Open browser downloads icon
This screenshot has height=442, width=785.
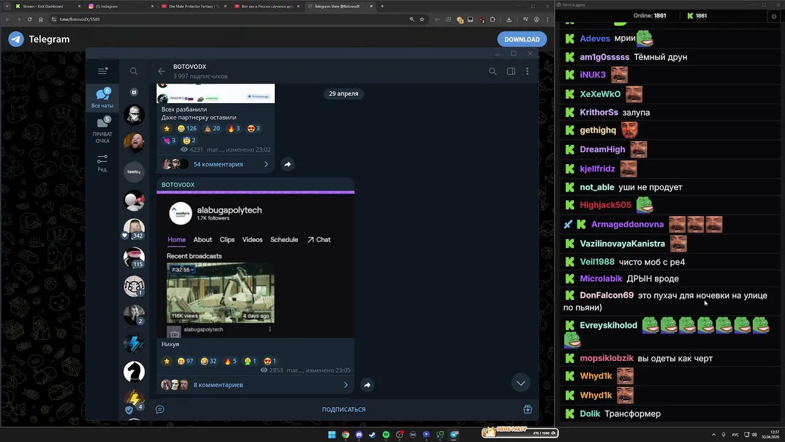509,19
